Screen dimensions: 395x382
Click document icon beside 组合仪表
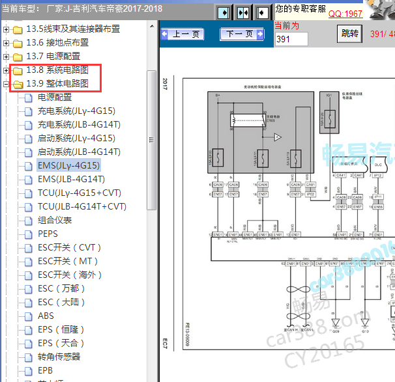tap(29, 221)
